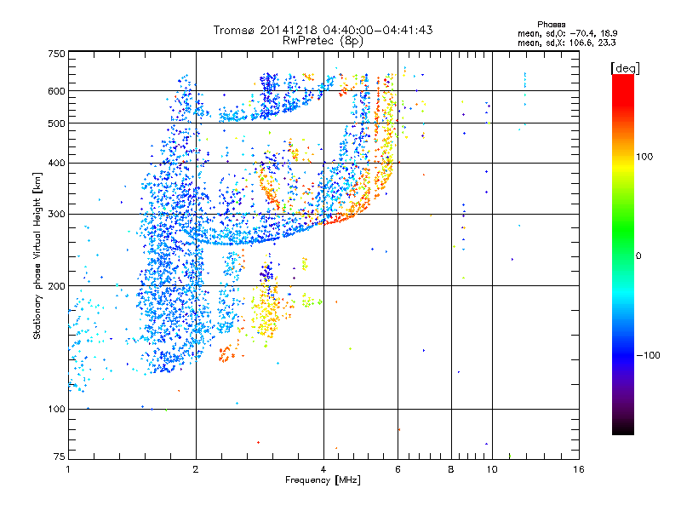Click the '600' y-axis tick label

(56, 91)
